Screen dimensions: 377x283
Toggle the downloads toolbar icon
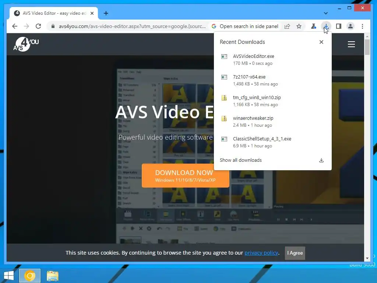pyautogui.click(x=326, y=26)
